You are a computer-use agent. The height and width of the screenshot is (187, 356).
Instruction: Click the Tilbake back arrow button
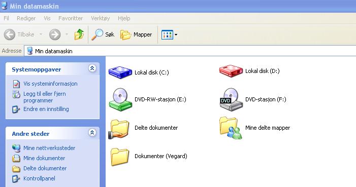click(x=10, y=34)
